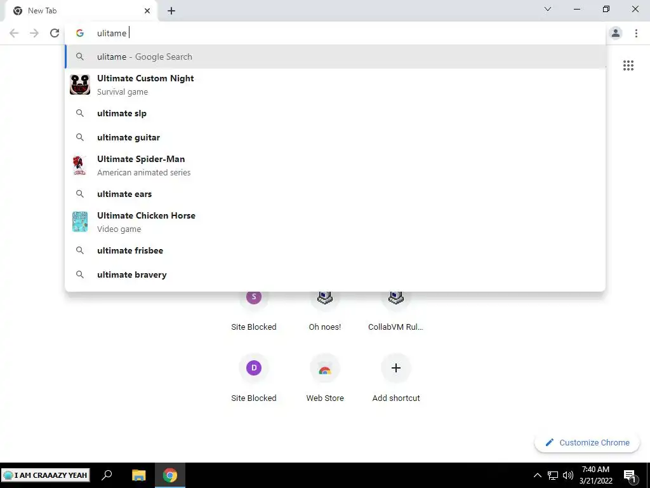Choose ulitame - Google Search suggestion

[335, 57]
